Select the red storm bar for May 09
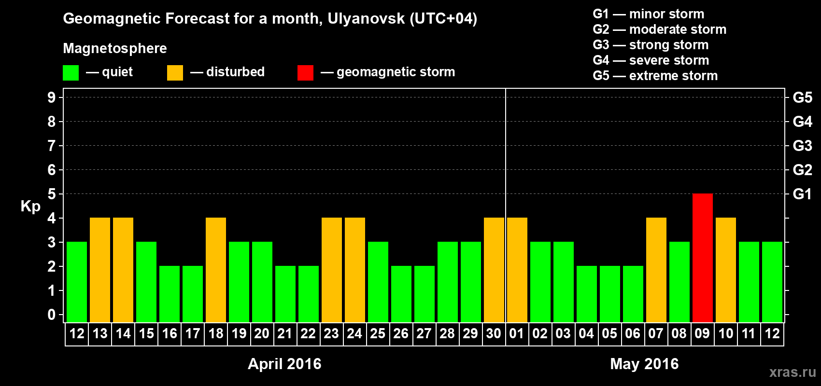This screenshot has width=821, height=386. click(703, 258)
